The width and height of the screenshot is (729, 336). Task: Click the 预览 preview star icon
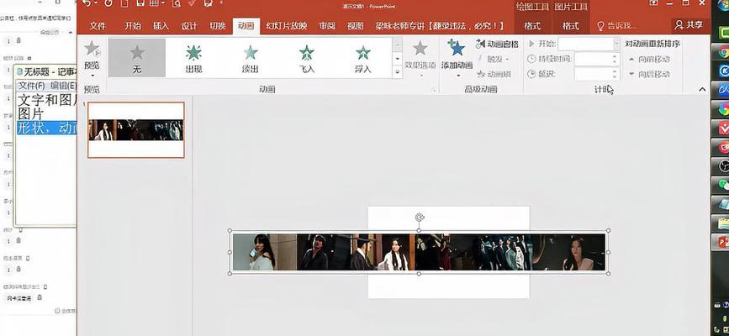92,49
